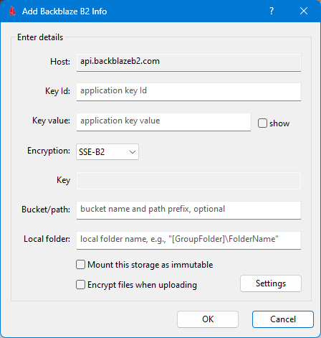
Task: Click the chevron arrow of SSE-B2 combo box
Action: point(133,152)
